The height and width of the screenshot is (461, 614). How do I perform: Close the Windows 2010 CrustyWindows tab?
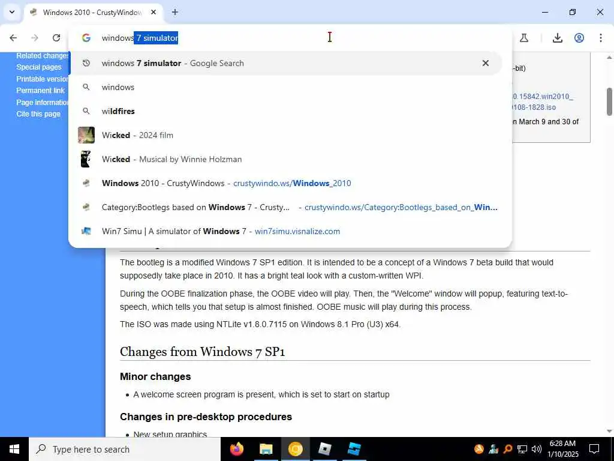[x=153, y=12]
